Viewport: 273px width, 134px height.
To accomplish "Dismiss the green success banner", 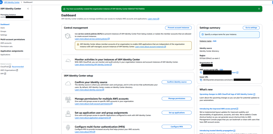I will click(x=259, y=9).
